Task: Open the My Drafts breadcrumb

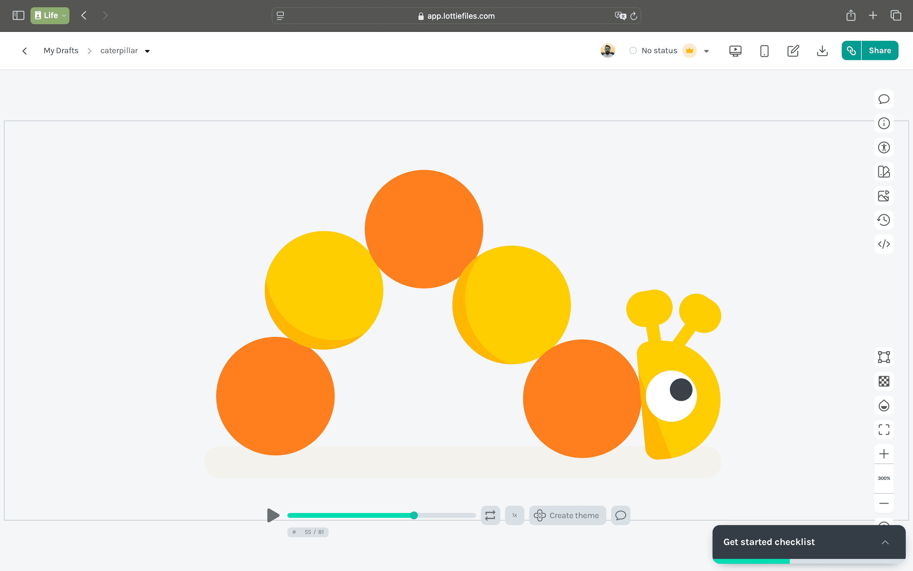Action: 61,51
